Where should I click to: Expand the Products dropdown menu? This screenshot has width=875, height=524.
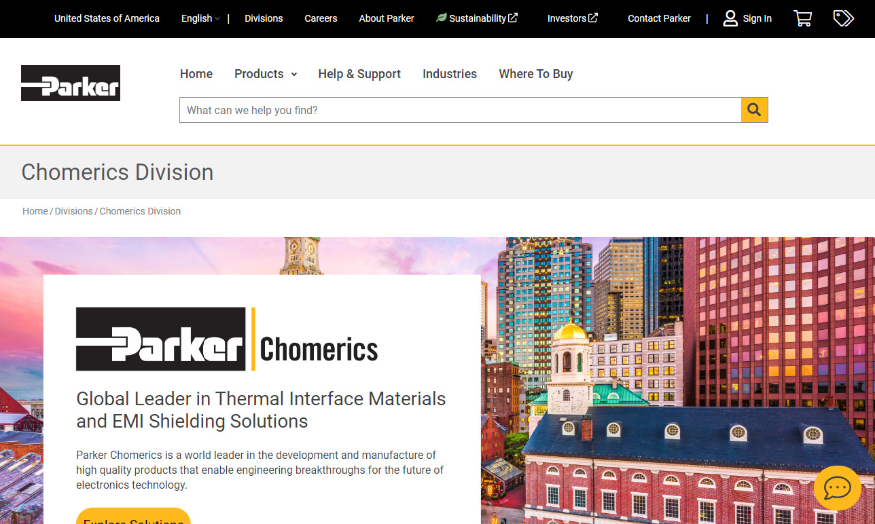(259, 74)
